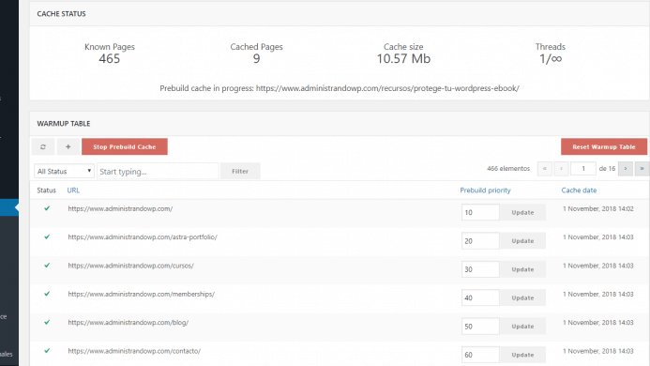Click the priority field showing 50
The width and height of the screenshot is (650, 366).
[x=480, y=327]
